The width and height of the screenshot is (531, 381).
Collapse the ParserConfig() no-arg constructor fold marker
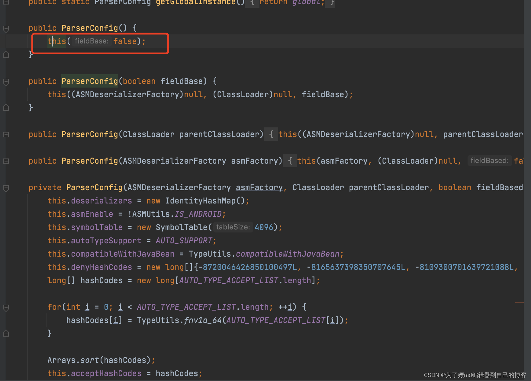6,29
